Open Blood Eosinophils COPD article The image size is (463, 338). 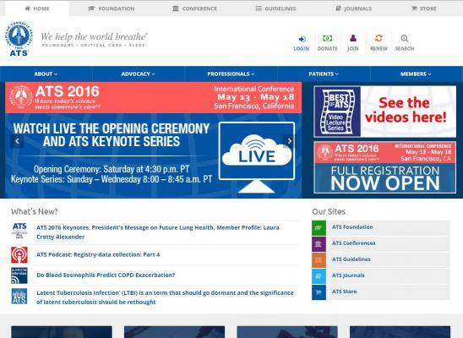tap(106, 275)
